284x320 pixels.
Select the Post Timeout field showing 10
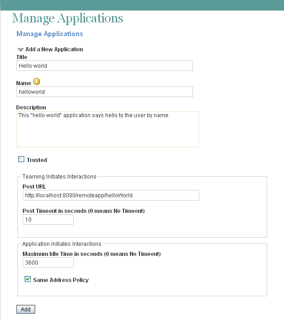point(48,220)
